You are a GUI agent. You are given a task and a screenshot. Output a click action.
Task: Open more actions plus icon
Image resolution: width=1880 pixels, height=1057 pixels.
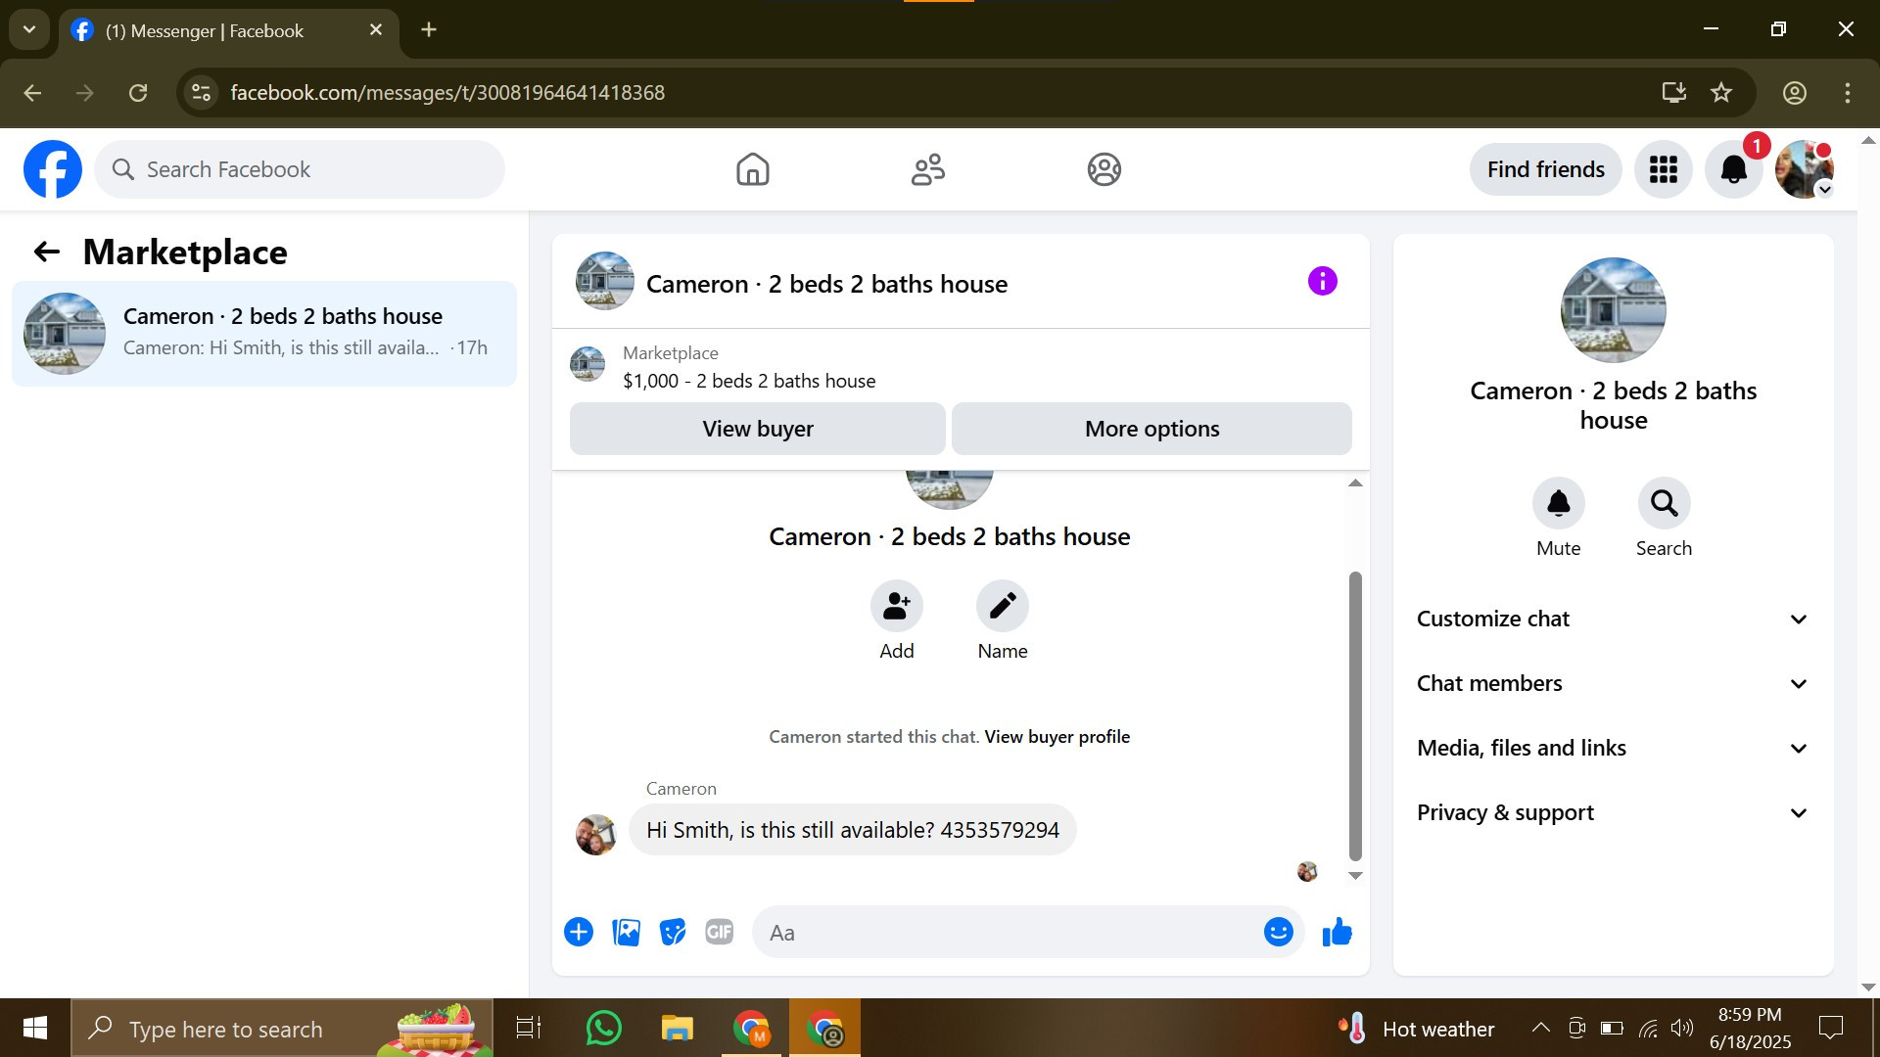[579, 932]
